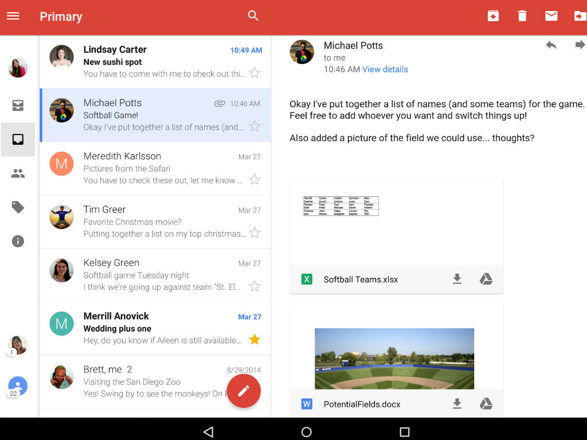
Task: Open the baseball field image preview
Action: 394,359
